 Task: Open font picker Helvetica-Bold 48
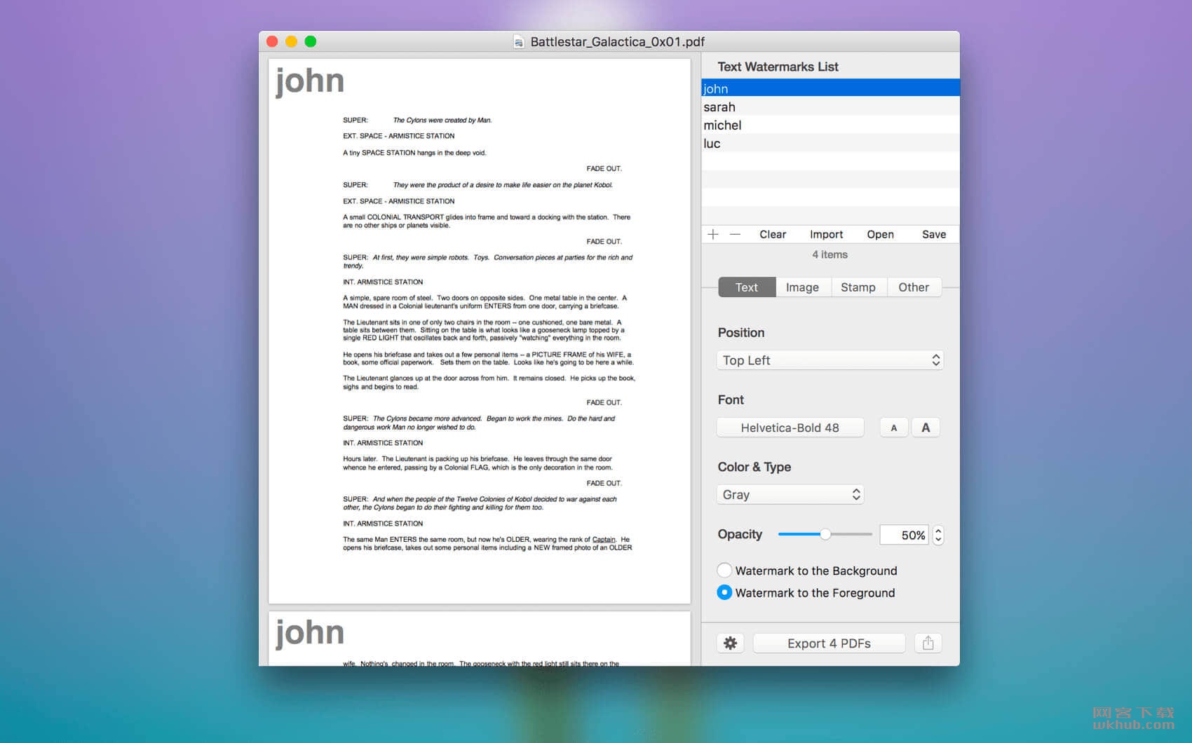pyautogui.click(x=790, y=428)
